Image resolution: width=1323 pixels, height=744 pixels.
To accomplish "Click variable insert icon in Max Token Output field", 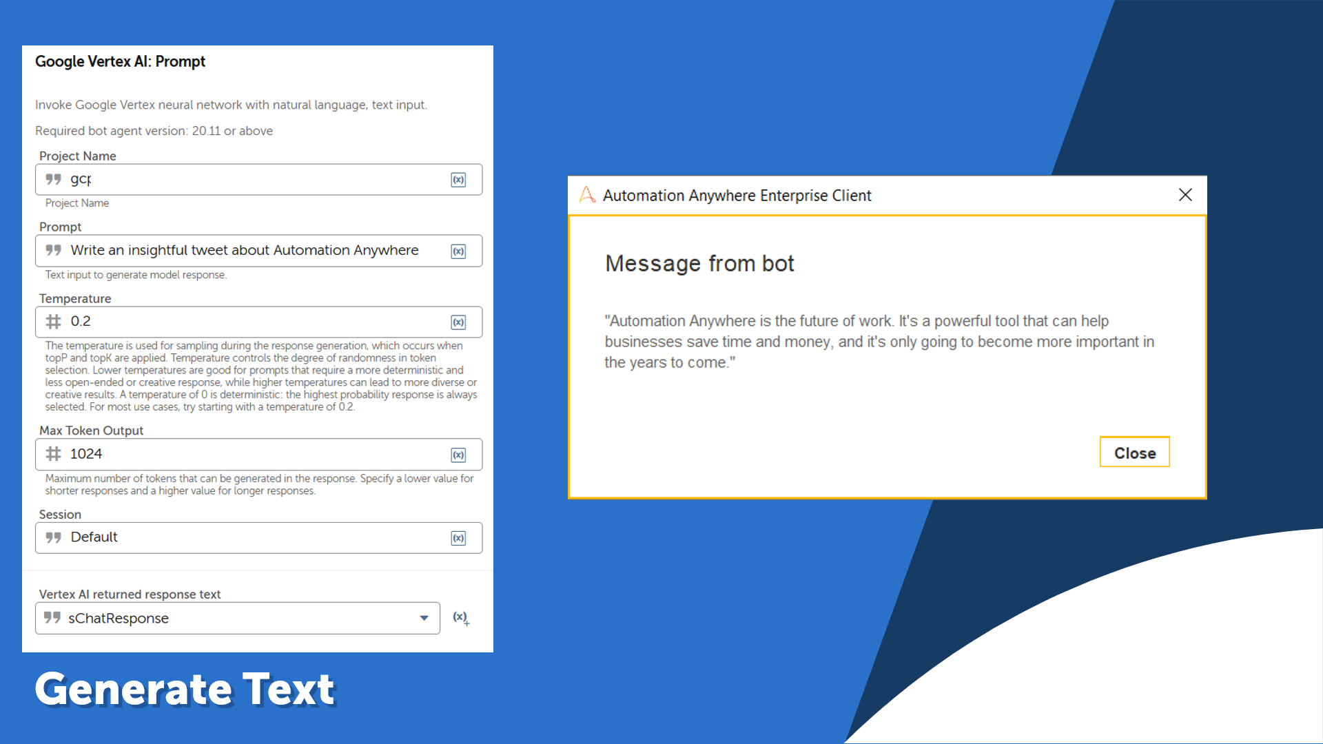I will click(458, 455).
